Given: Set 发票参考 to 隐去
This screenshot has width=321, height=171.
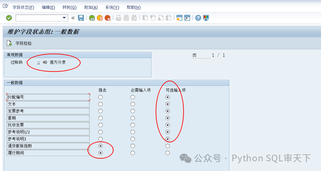Looking at the screenshot, I should tap(100, 111).
